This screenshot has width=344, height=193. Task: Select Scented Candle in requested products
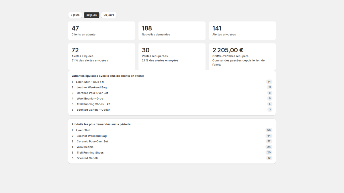pos(172,158)
